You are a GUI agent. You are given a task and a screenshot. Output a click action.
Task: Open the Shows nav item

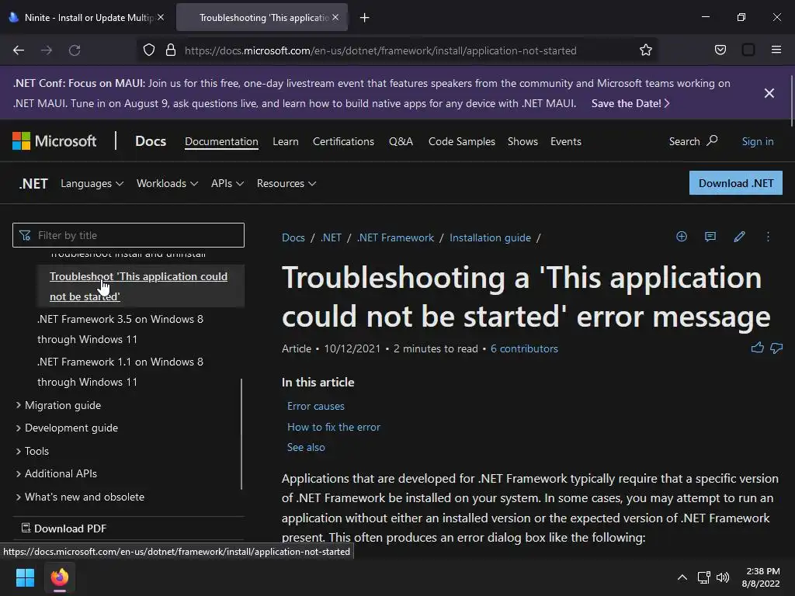coord(522,141)
